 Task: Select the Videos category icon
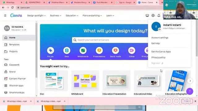(x=131, y=51)
